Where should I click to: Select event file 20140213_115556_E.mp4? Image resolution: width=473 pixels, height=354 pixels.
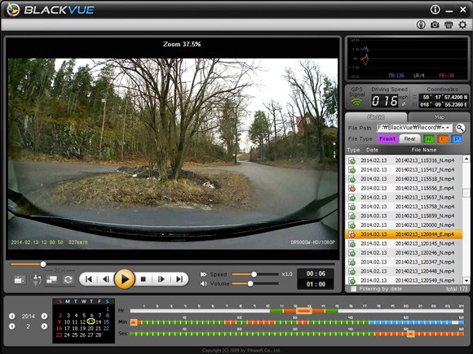coord(404,188)
